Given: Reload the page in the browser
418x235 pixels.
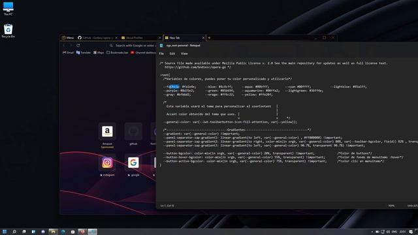Looking at the screenshot, I should (78, 46).
